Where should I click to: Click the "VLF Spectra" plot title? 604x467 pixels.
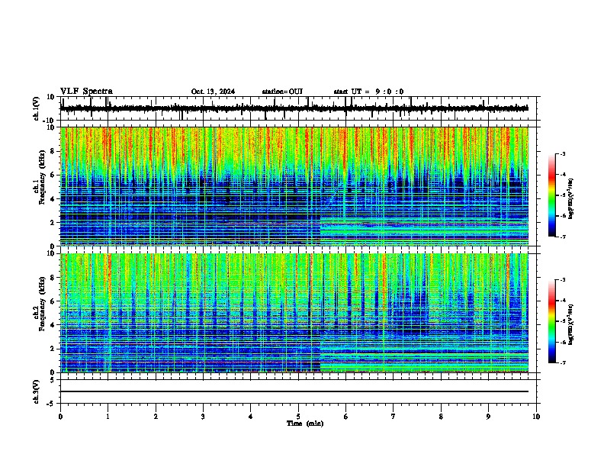tap(86, 92)
